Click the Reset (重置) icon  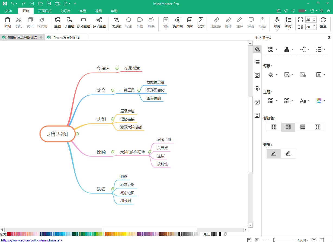323,20
